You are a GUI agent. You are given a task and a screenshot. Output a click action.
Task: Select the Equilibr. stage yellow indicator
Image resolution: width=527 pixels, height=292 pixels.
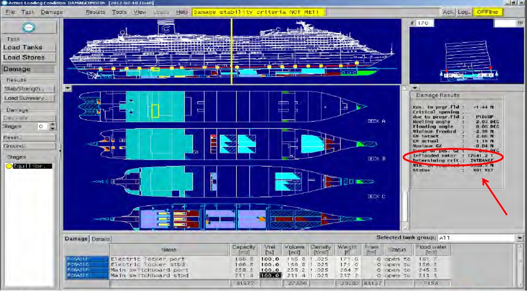click(x=9, y=166)
